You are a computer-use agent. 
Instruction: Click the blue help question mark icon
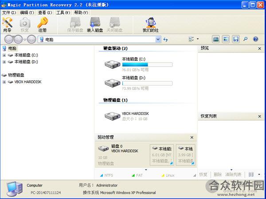click(x=255, y=39)
